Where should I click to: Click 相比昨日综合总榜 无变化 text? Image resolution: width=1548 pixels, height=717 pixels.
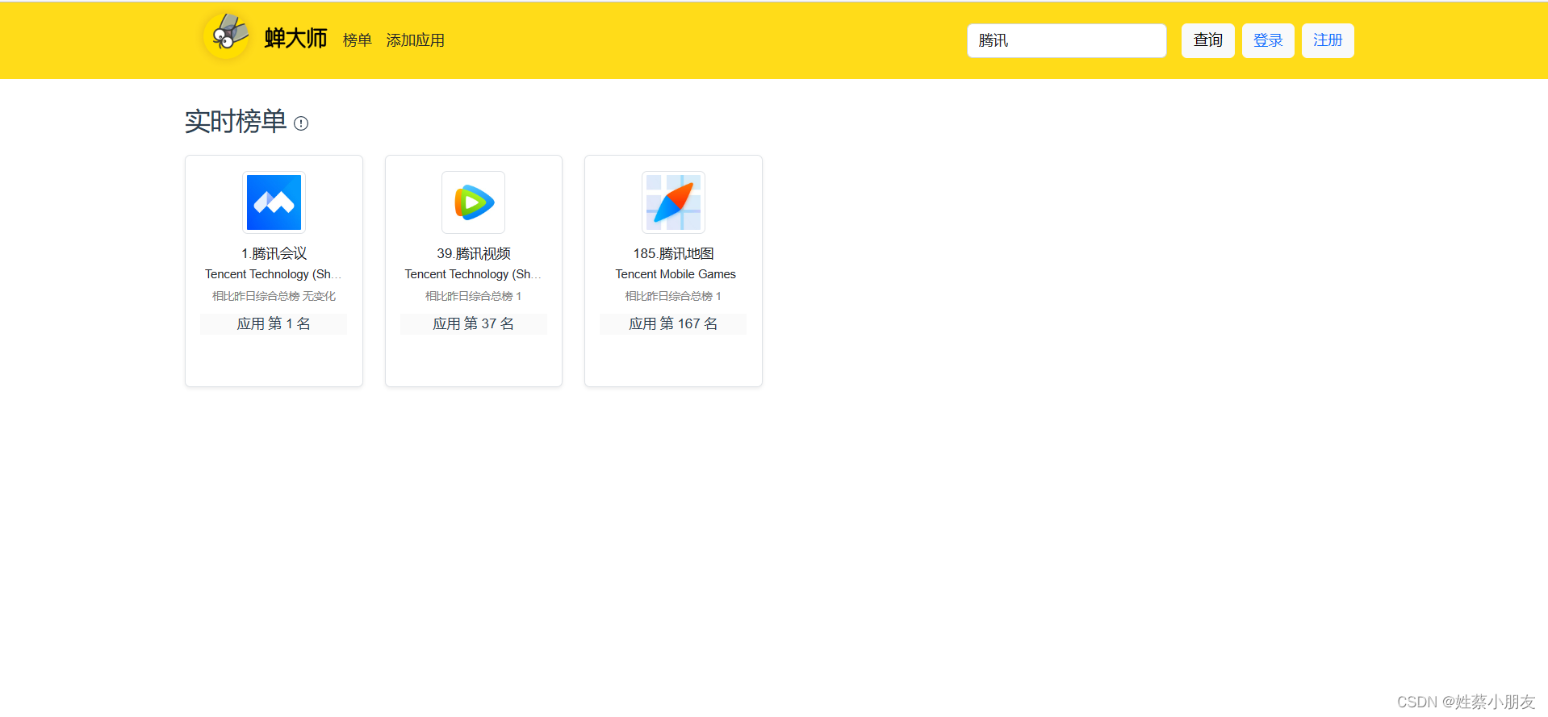[274, 296]
